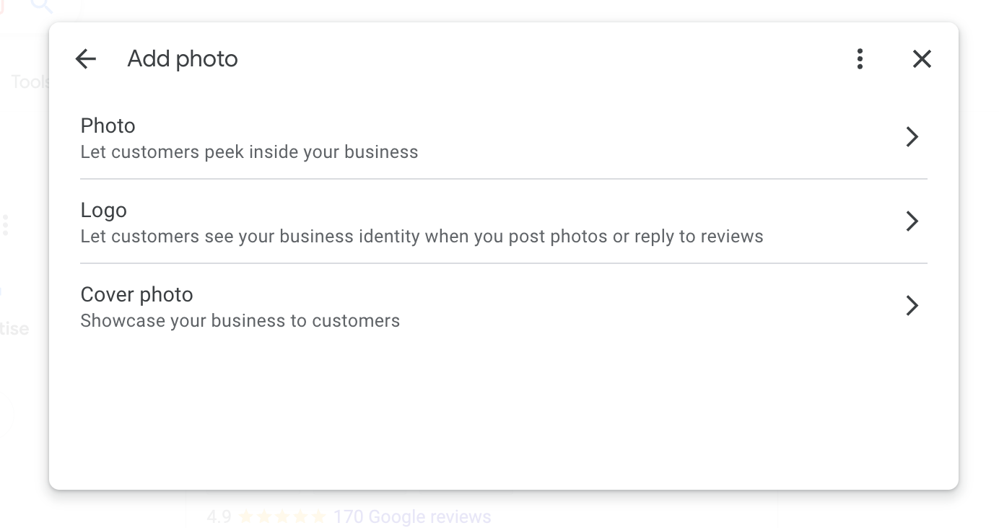The height and width of the screenshot is (528, 999).
Task: Expand the Cover photo option chevron
Action: 912,306
